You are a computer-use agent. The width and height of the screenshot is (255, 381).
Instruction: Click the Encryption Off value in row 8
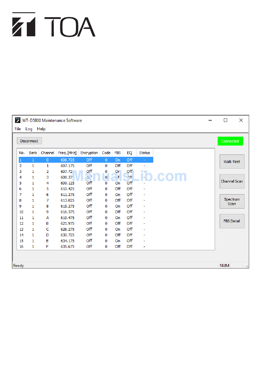click(89, 201)
